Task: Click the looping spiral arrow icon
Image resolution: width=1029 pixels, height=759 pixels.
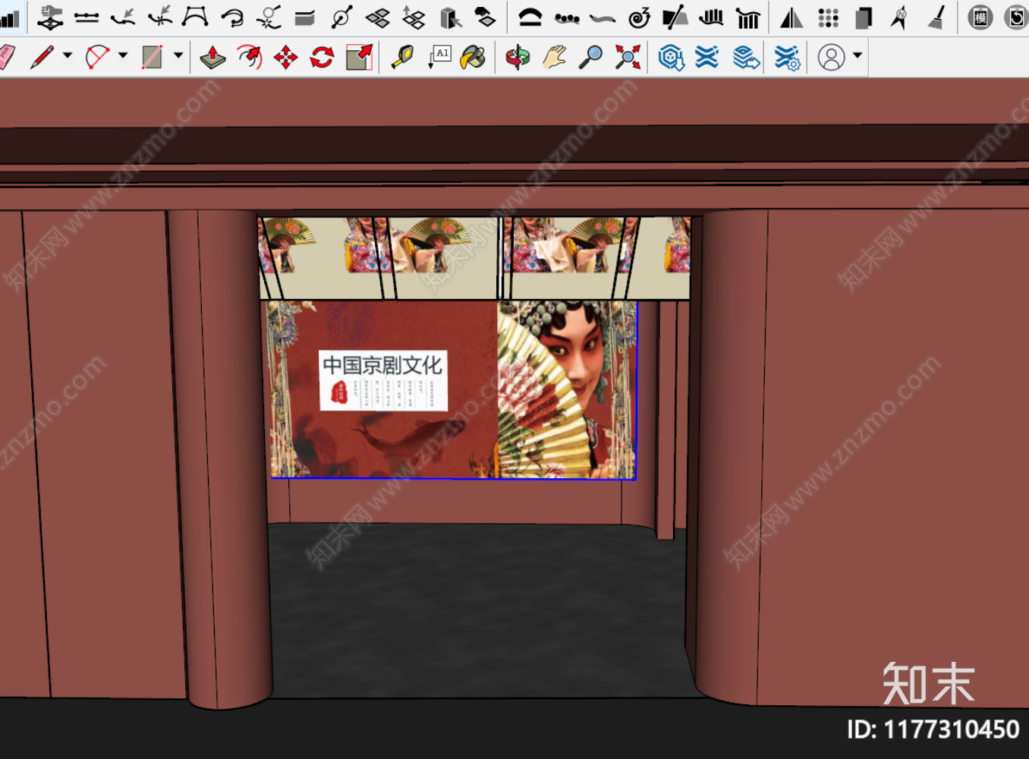Action: [232, 17]
